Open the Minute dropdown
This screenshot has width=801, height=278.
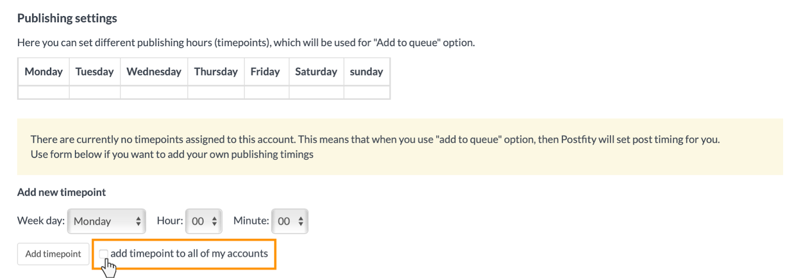290,221
